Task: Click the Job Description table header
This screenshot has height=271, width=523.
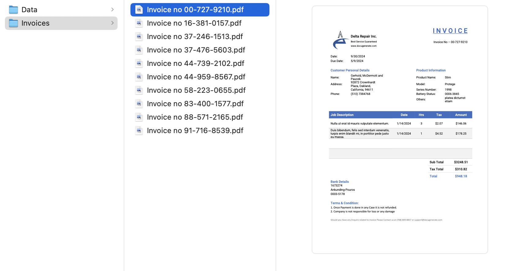Action: (x=342, y=115)
